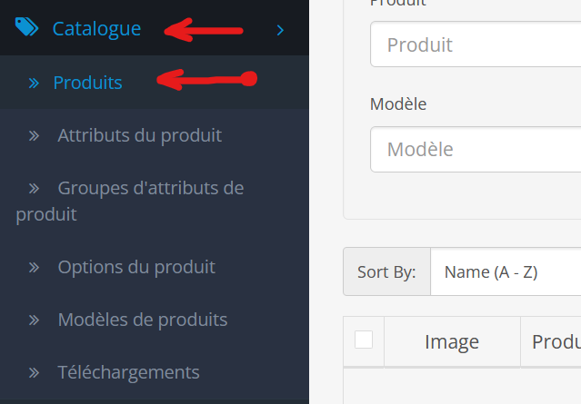The height and width of the screenshot is (404, 581).
Task: Click double-arrow icon beside Options du produit
Action: point(34,268)
